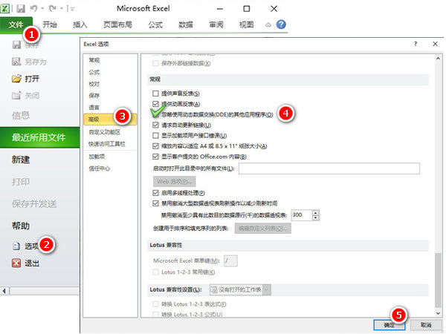
Task: Click the red 退出 exit icon
Action: click(16, 263)
